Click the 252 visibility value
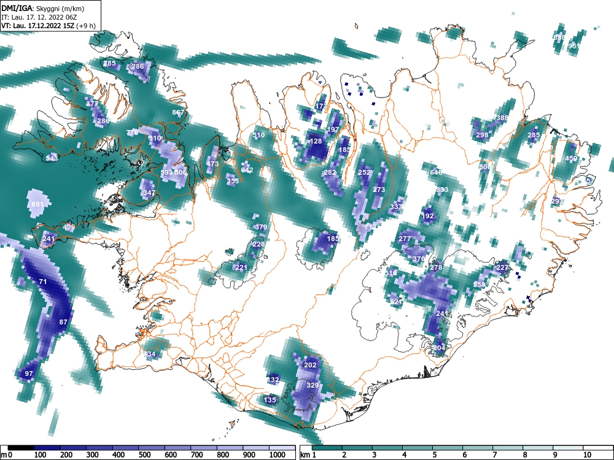This screenshot has width=614, height=460. (x=364, y=172)
